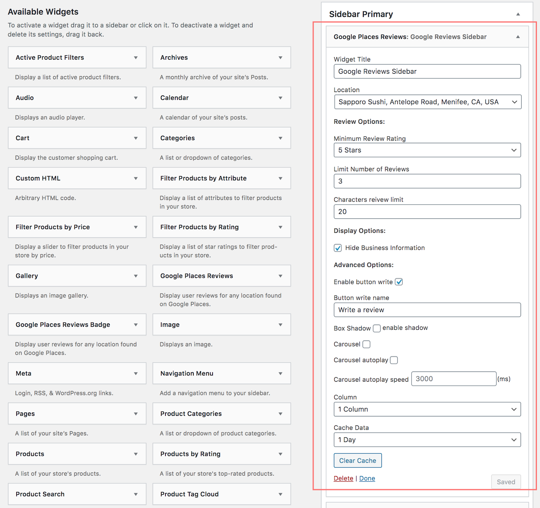
Task: Click the Delete widget link
Action: (x=343, y=478)
